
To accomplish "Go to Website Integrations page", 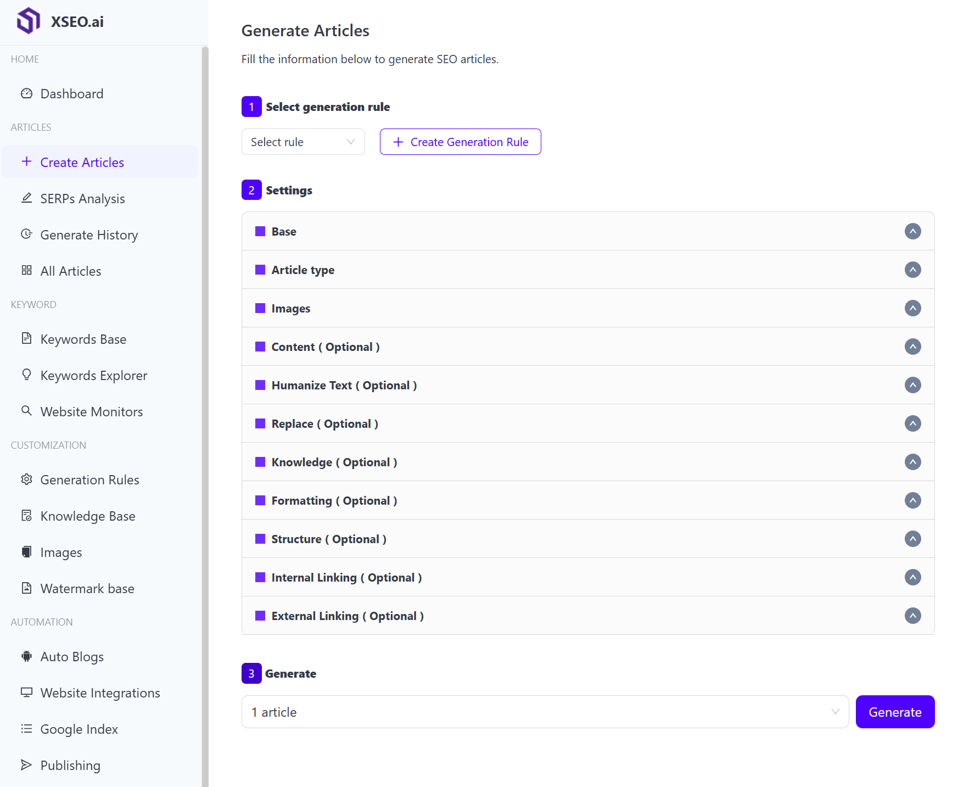I will (x=100, y=693).
